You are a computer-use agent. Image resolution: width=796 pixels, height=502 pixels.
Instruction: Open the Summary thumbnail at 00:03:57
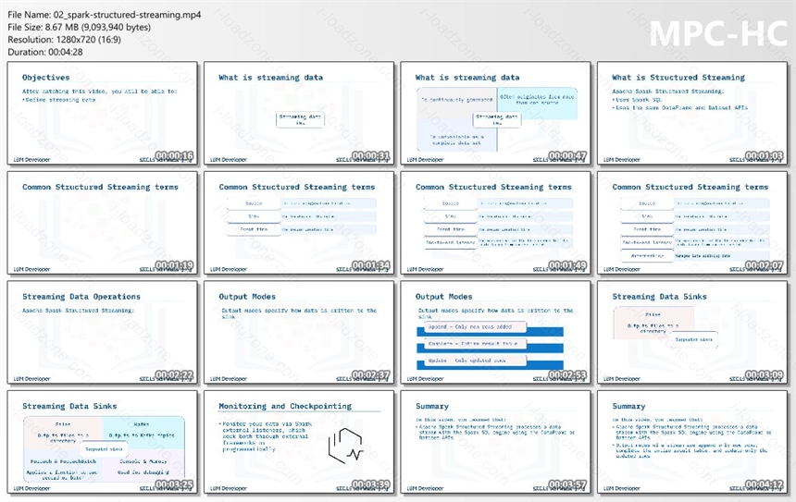pyautogui.click(x=495, y=442)
